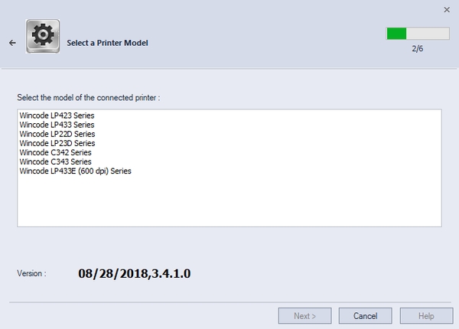Go back using the left arrow
Screen dimensions: 459x329
[12, 43]
